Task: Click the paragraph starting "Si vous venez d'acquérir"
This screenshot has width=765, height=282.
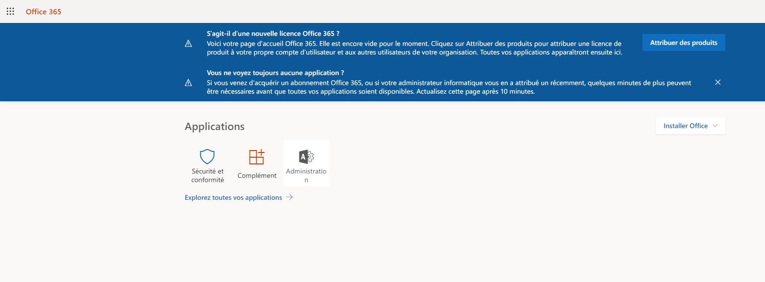Action: tap(449, 87)
